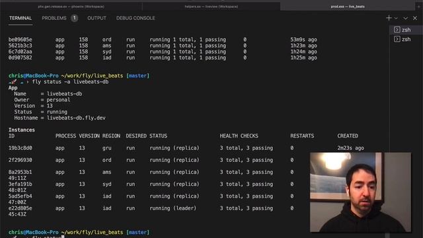The image size is (423, 238).
Task: Switch to the phx.gen.release.ex editor tab
Action: pos(71,7)
